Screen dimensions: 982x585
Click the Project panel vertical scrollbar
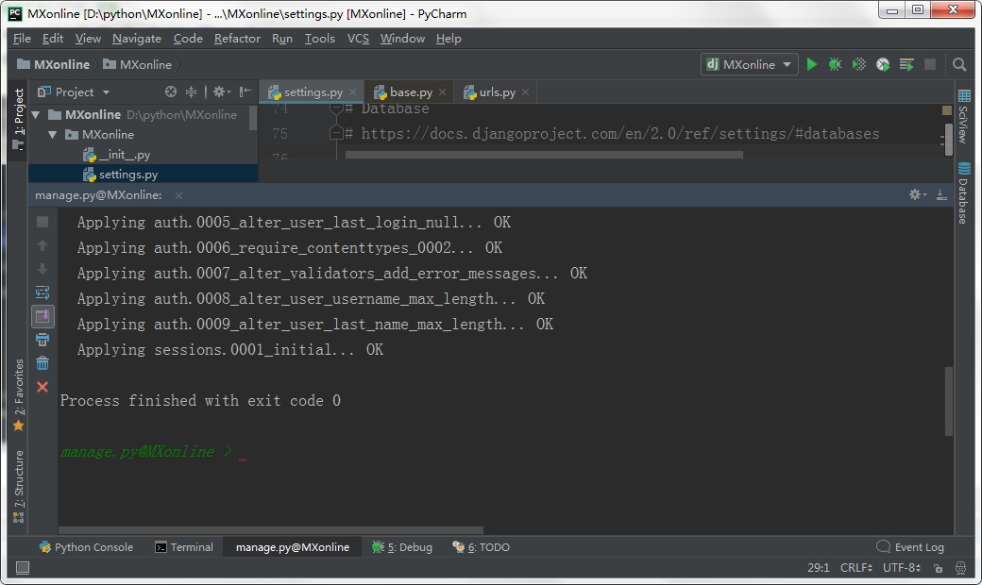253,118
